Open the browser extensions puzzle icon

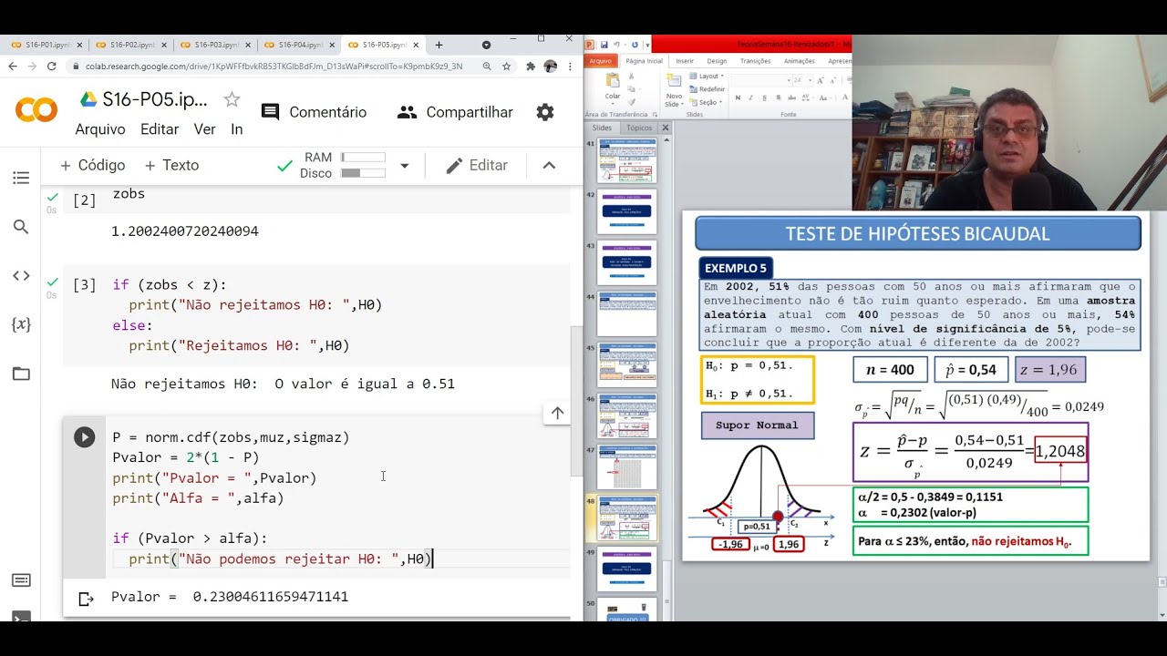click(x=531, y=67)
